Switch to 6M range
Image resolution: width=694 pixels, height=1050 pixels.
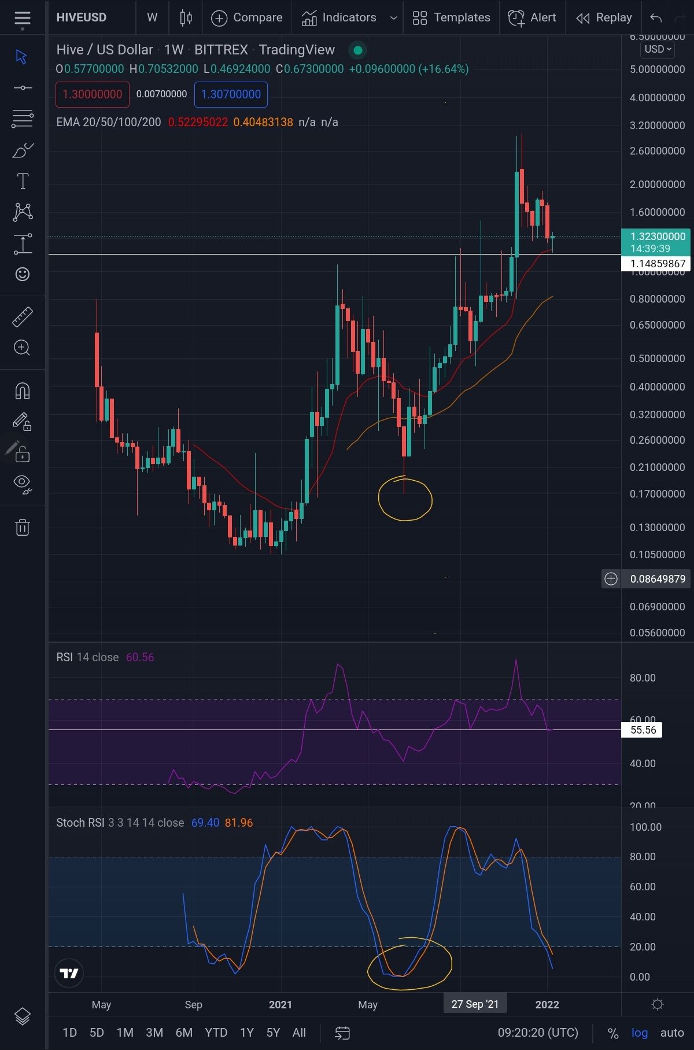click(184, 1033)
